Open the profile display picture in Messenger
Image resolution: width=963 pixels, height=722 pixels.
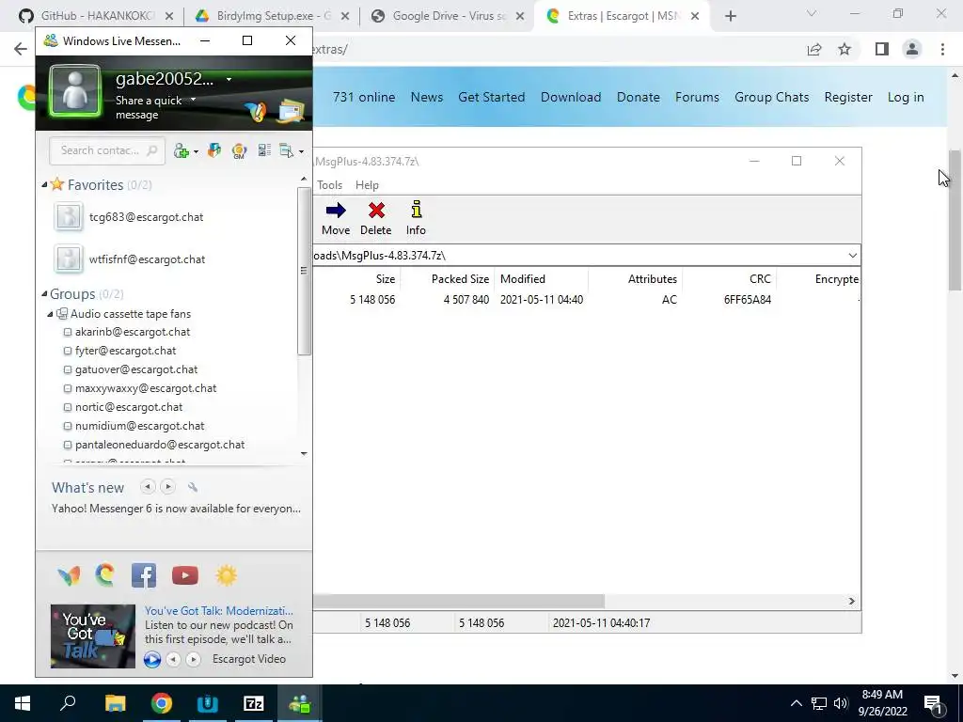75,91
